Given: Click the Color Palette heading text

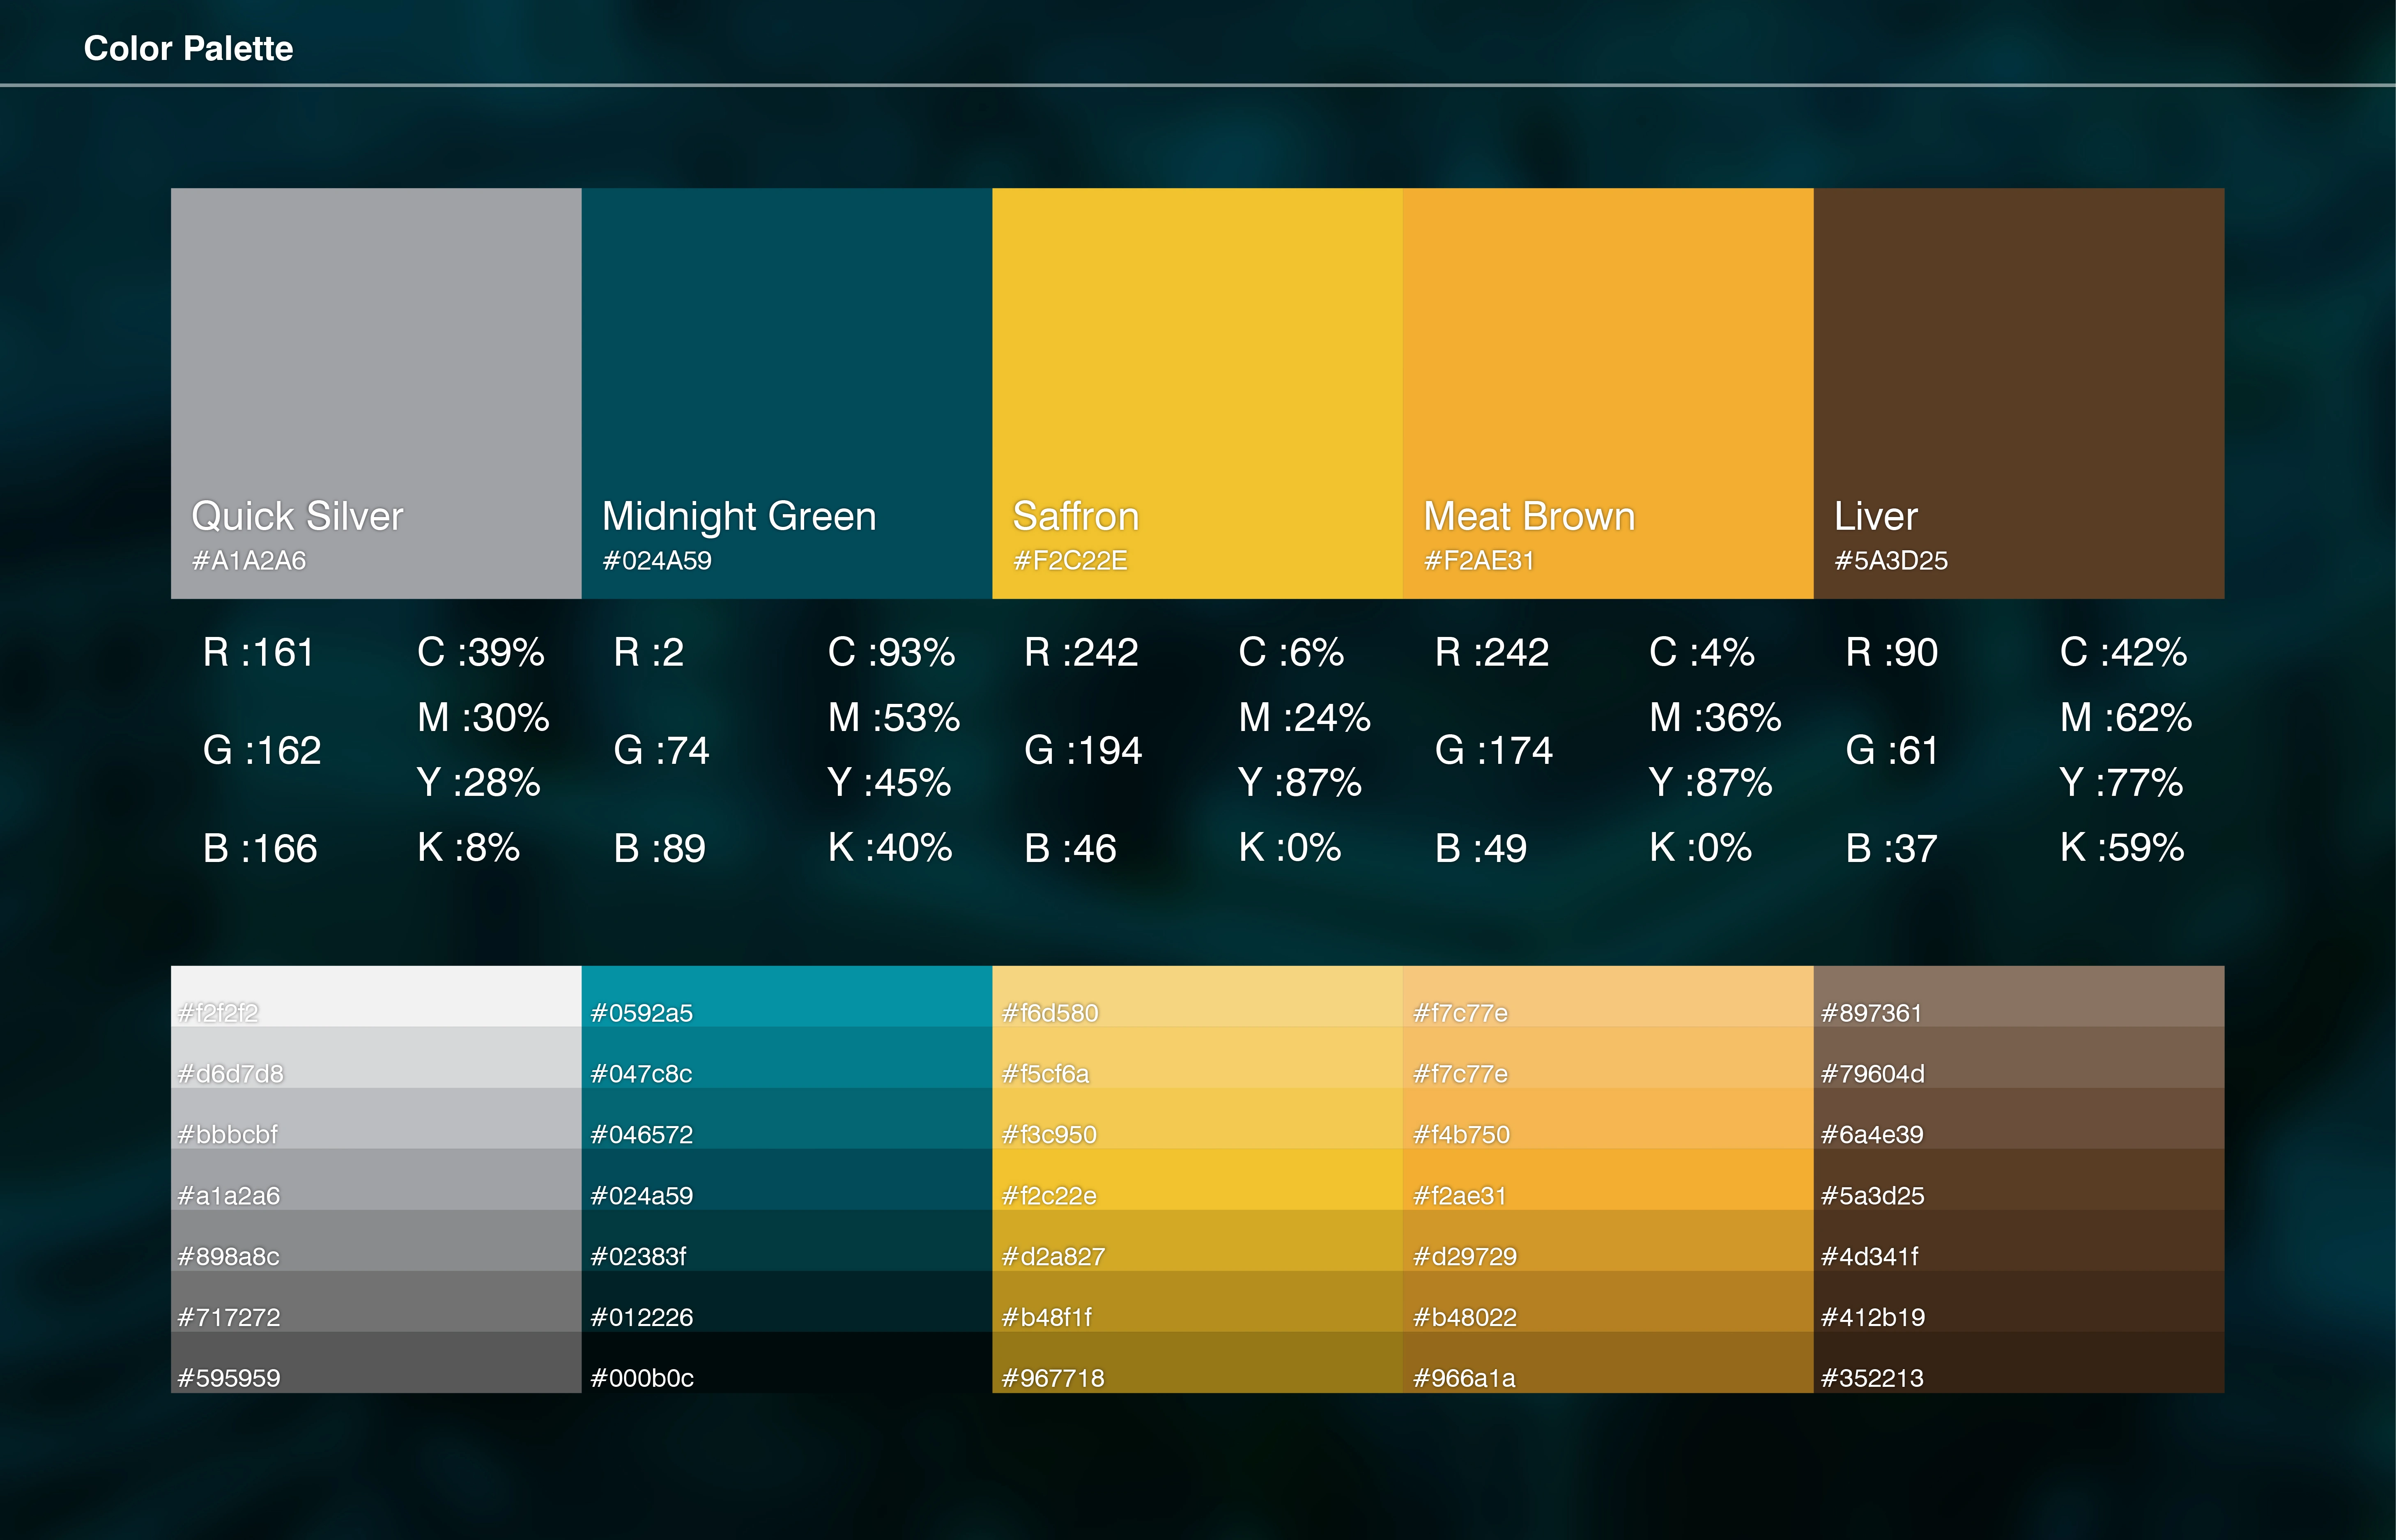Looking at the screenshot, I should tap(188, 48).
